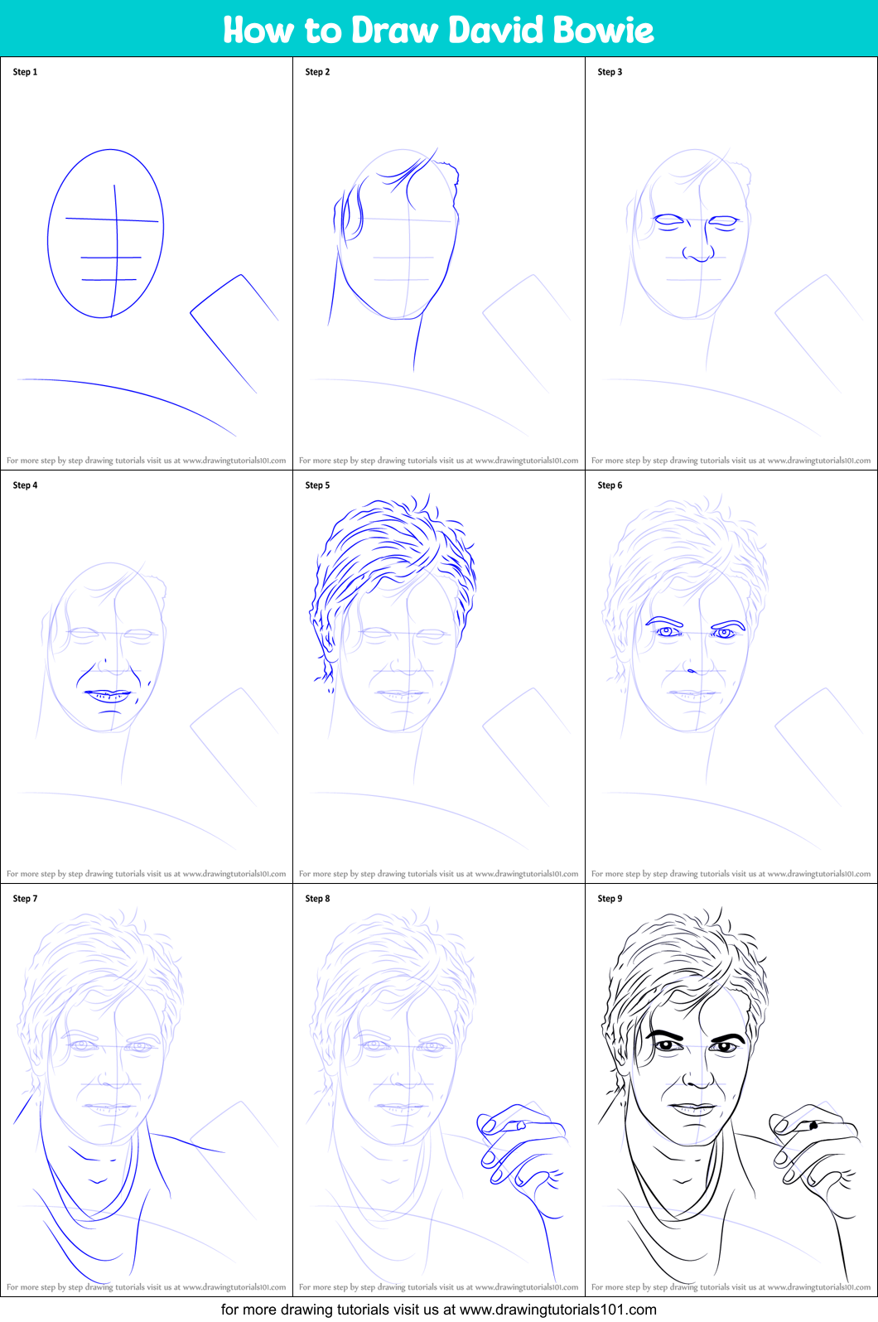This screenshot has height=1322, width=878.
Task: Click the 'Step 1' label
Action: [25, 72]
